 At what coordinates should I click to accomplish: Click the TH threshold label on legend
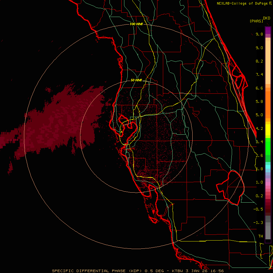261,236
